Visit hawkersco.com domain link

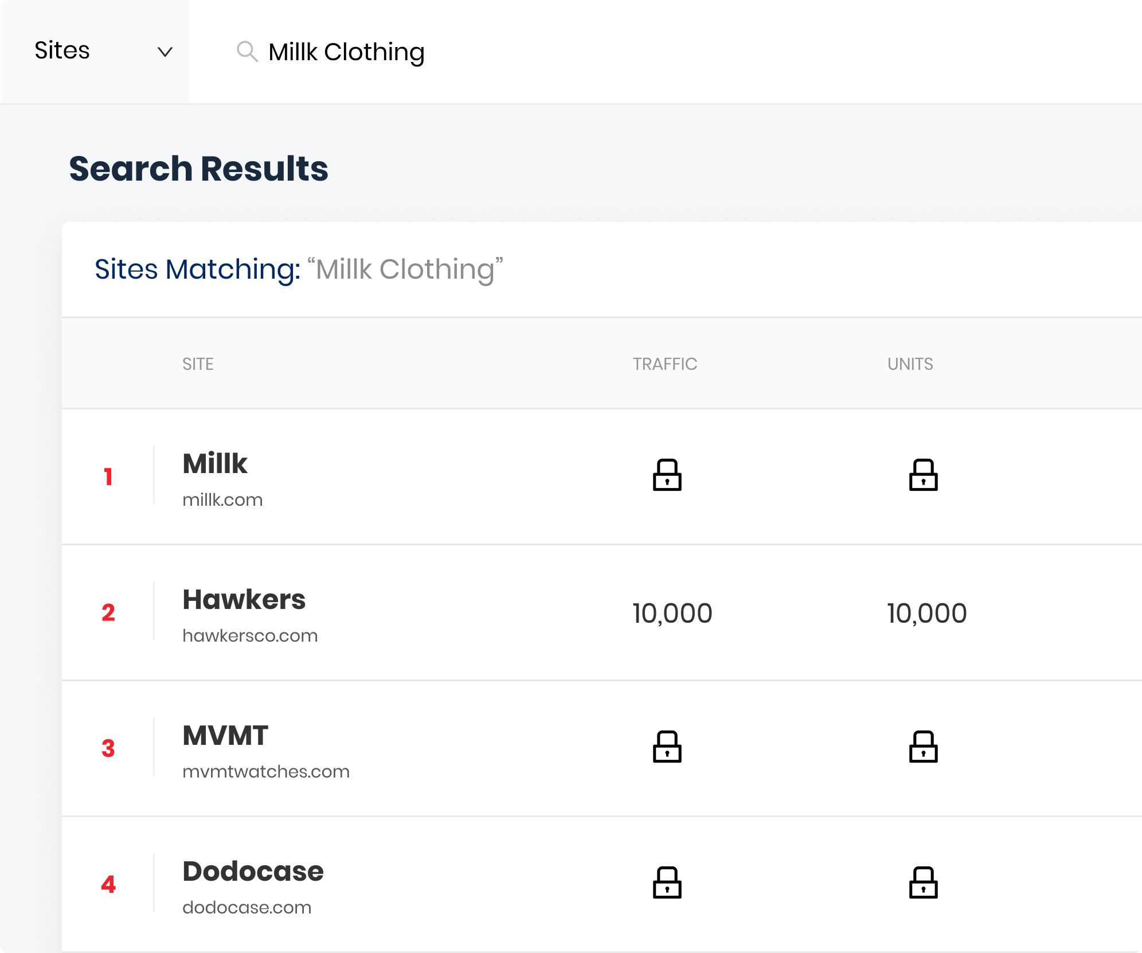tap(250, 636)
